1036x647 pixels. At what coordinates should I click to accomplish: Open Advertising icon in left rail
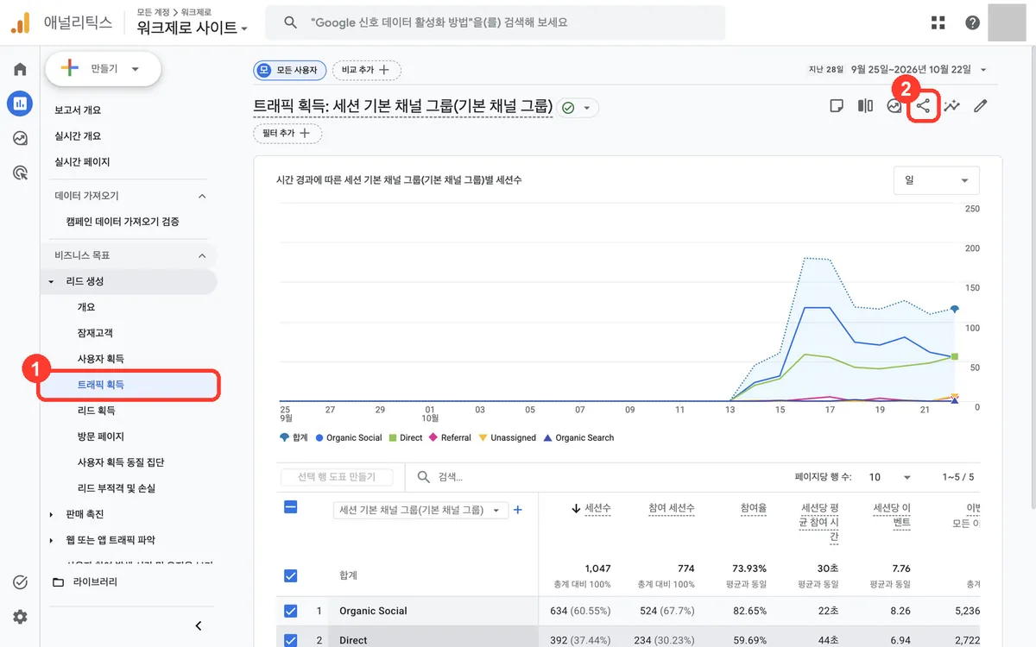click(20, 173)
